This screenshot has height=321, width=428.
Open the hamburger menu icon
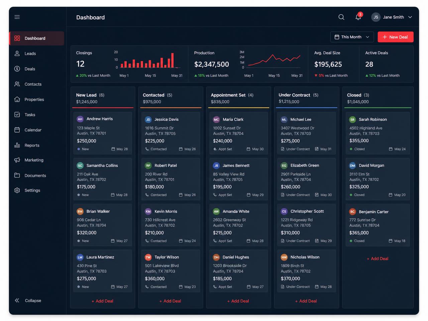click(x=17, y=17)
